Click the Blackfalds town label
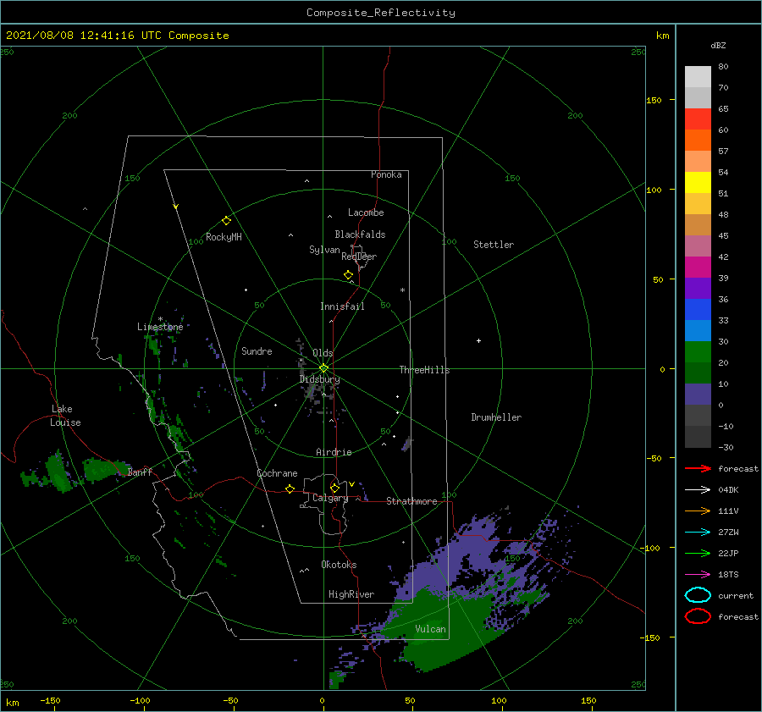The height and width of the screenshot is (712, 762). tap(360, 235)
